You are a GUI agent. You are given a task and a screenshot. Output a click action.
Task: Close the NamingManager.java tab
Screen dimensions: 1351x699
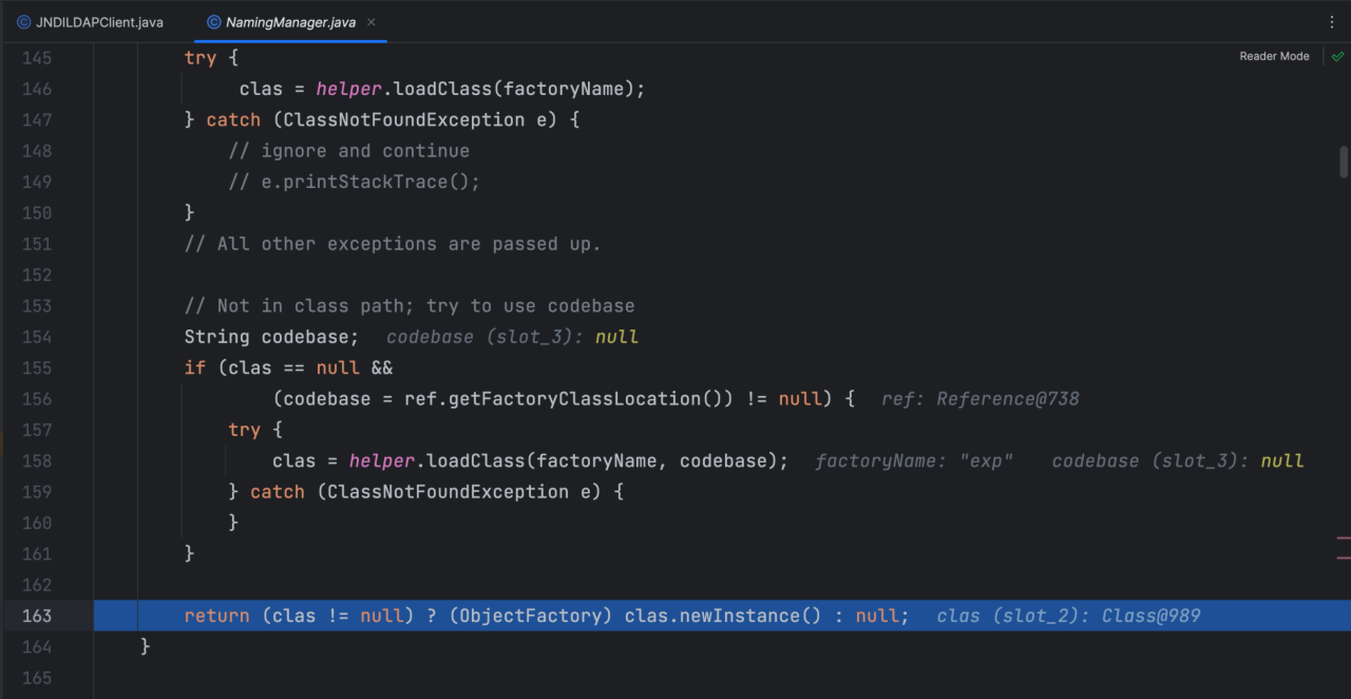[371, 22]
